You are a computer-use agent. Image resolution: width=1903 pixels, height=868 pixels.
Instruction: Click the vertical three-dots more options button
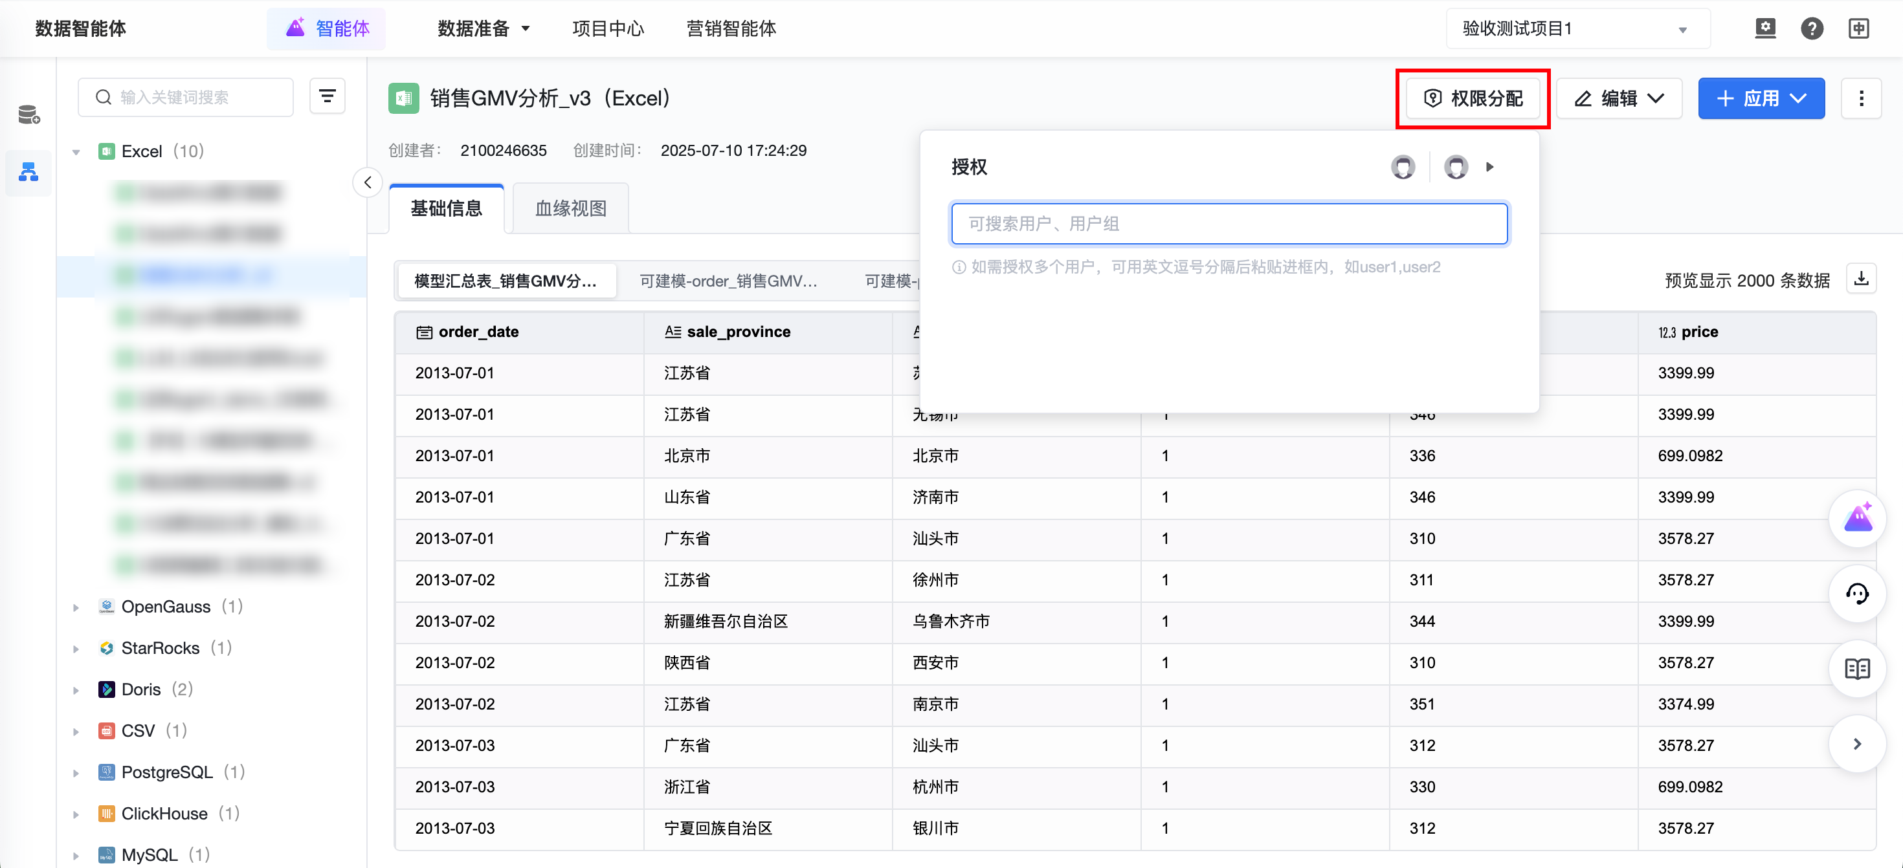1861,98
